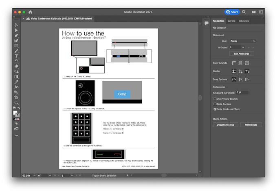Open the Units dropdown
Image resolution: width=277 pixels, height=193 pixels.
(x=243, y=41)
